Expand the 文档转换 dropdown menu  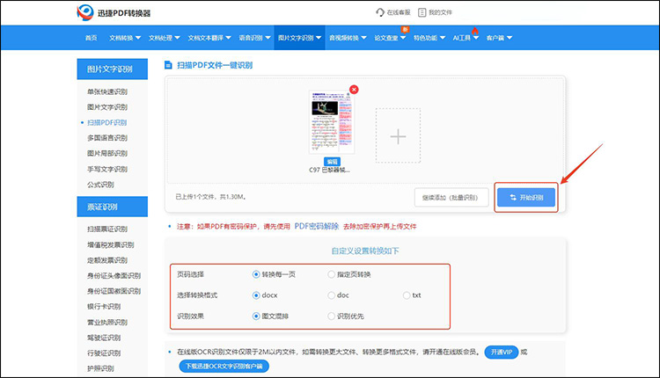click(128, 39)
